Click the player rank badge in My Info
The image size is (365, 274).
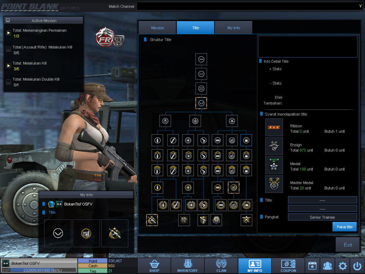pyautogui.click(x=59, y=204)
